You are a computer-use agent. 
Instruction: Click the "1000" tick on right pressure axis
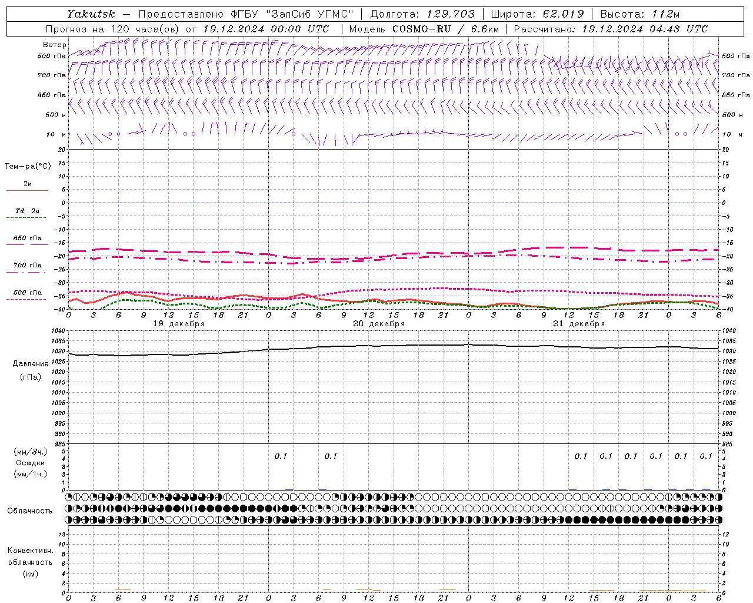[729, 413]
